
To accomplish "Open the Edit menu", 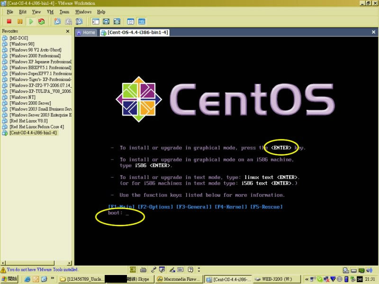I will 23,11.
